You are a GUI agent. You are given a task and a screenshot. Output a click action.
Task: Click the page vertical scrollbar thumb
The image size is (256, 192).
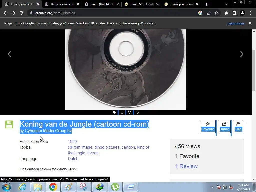[254, 70]
